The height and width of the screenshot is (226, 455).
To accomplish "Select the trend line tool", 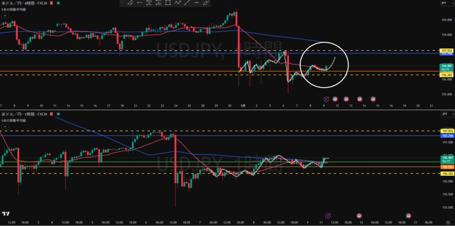I will click(x=187, y=3).
